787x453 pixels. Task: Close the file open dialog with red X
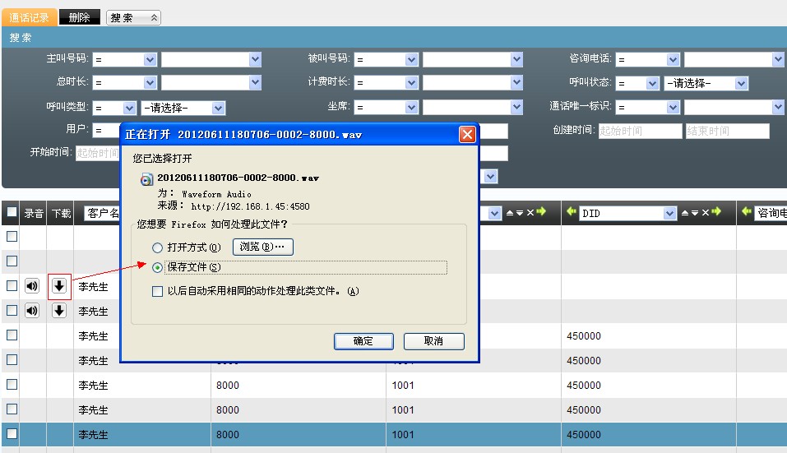coord(467,134)
